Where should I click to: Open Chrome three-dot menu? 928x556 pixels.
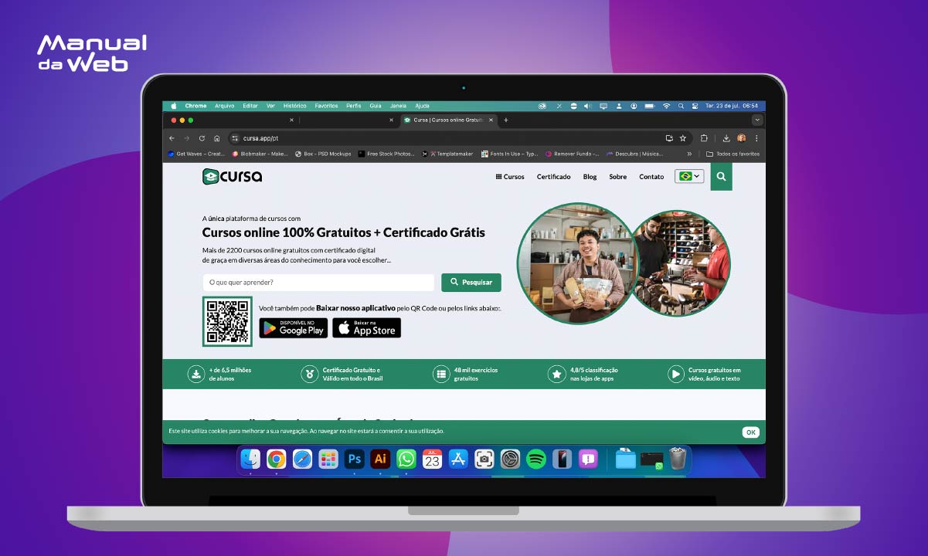[756, 138]
